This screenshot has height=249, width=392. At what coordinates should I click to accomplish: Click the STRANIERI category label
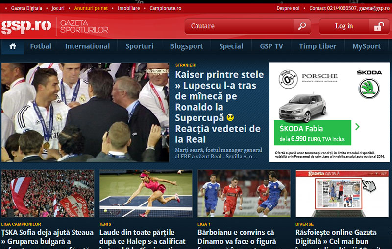(186, 65)
